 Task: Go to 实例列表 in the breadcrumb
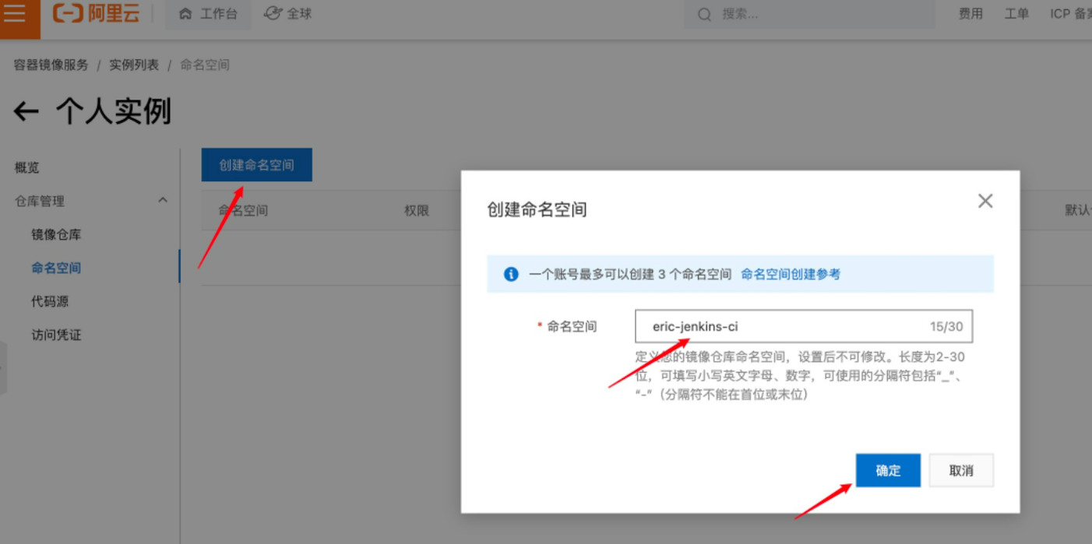point(134,65)
